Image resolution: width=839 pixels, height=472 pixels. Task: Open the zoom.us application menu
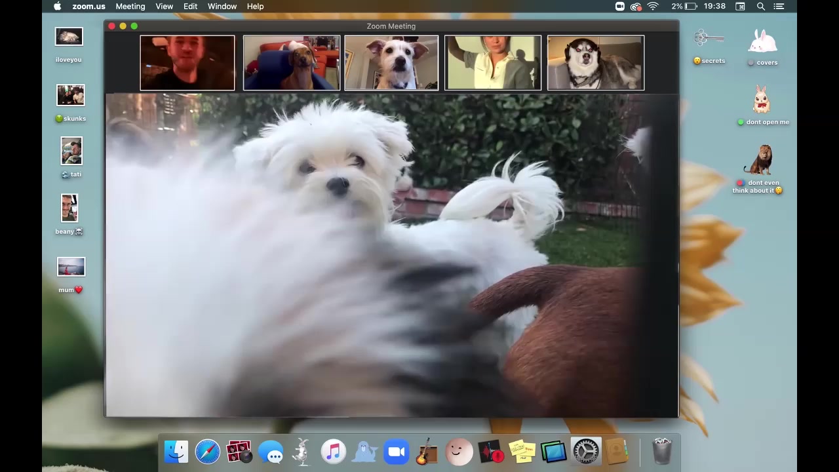pyautogui.click(x=88, y=7)
